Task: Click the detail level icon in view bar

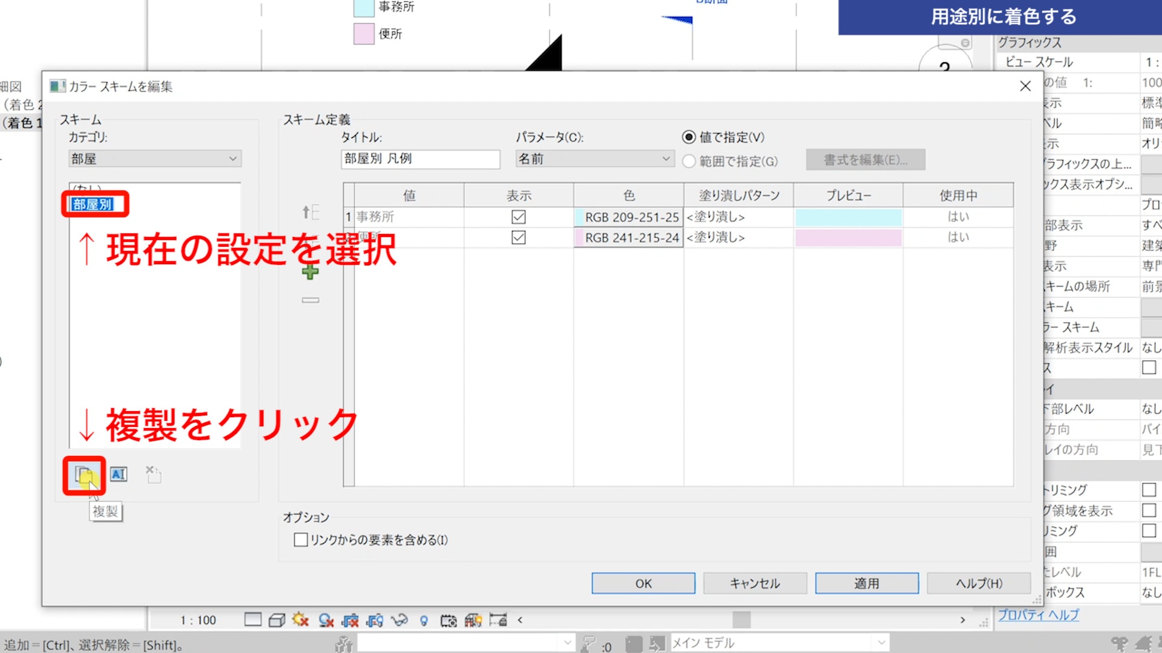Action: [x=253, y=620]
